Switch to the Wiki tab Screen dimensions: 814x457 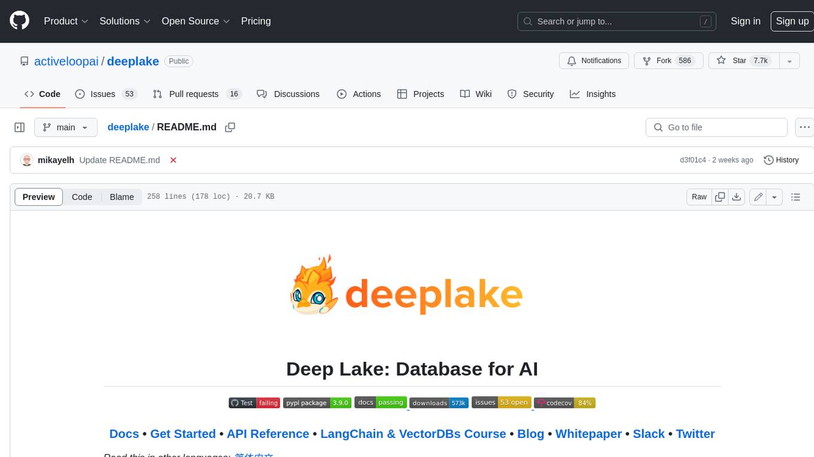pos(476,94)
